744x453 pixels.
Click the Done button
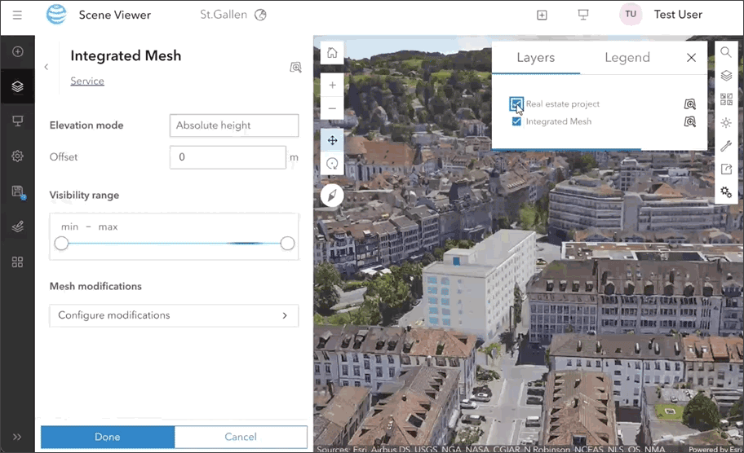click(107, 437)
